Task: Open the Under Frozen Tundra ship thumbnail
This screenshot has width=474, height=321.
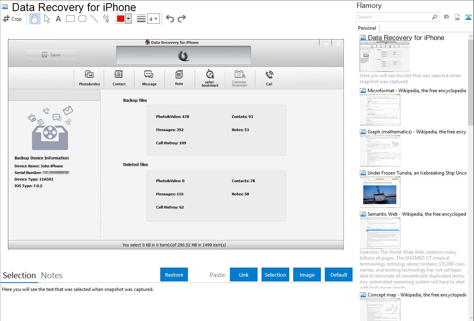Action: tap(380, 192)
